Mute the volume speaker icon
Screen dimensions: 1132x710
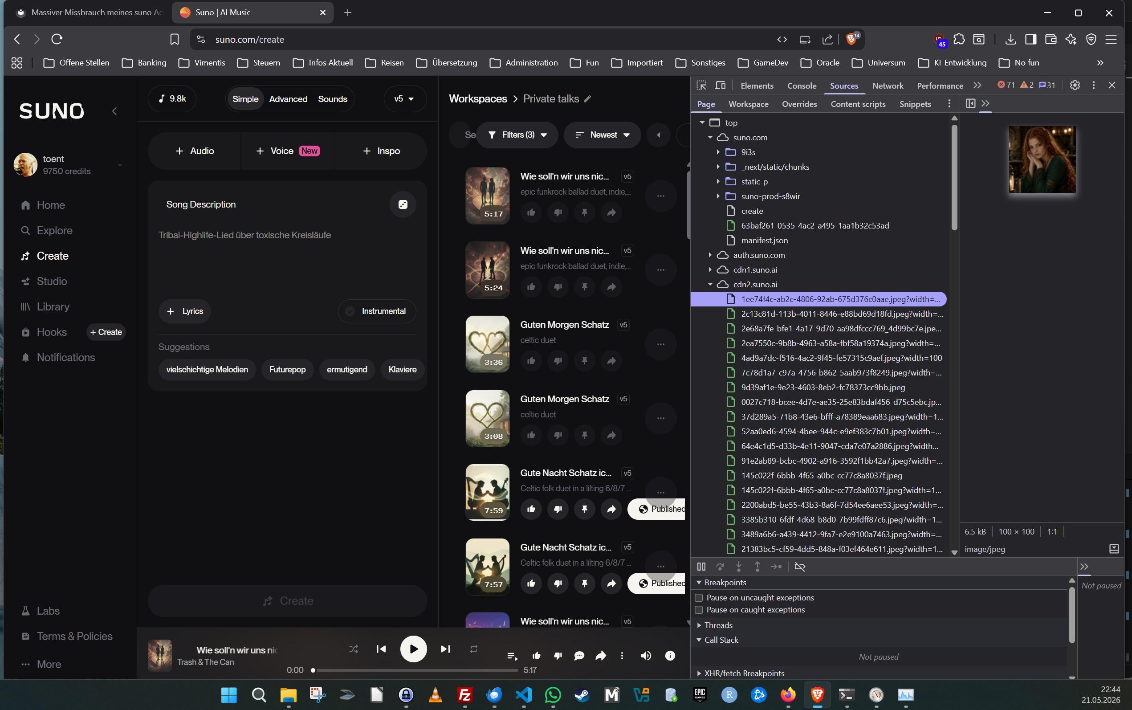coord(646,656)
